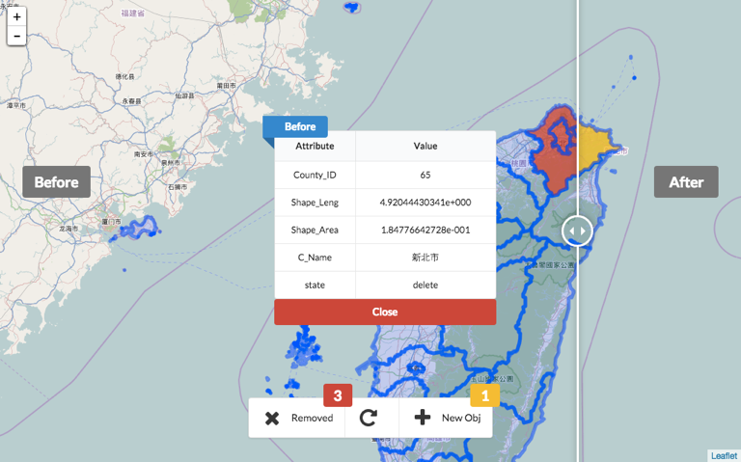Select County_ID value 65
The image size is (741, 462).
[x=425, y=176]
